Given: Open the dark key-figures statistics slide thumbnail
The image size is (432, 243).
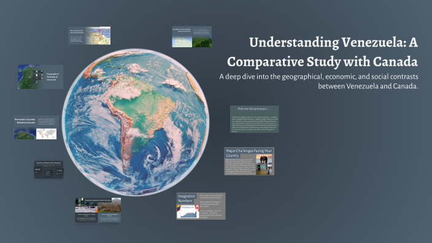Looking at the screenshot, I should [48, 170].
